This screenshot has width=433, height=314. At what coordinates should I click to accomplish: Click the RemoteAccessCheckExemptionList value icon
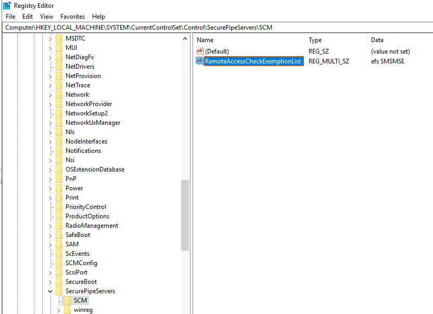tap(200, 61)
